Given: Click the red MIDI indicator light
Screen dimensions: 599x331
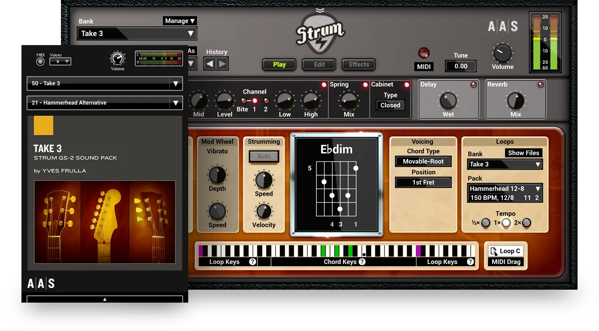Looking at the screenshot, I should click(423, 53).
